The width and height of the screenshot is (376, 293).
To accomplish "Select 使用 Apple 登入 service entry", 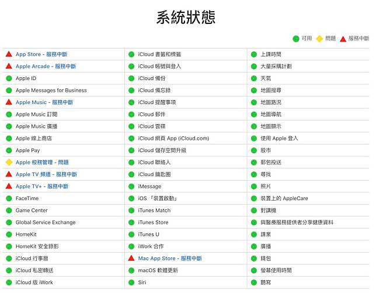I will (x=279, y=139).
